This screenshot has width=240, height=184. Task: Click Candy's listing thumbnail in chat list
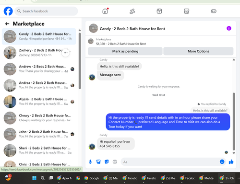[10, 36]
